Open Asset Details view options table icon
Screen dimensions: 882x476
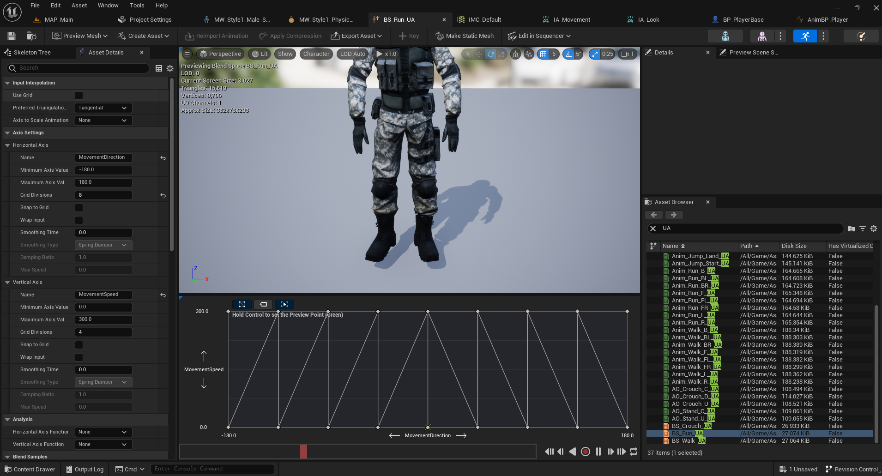pos(159,68)
